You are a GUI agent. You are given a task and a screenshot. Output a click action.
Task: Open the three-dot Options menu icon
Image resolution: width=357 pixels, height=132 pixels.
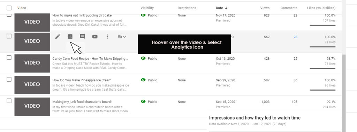coord(107,36)
